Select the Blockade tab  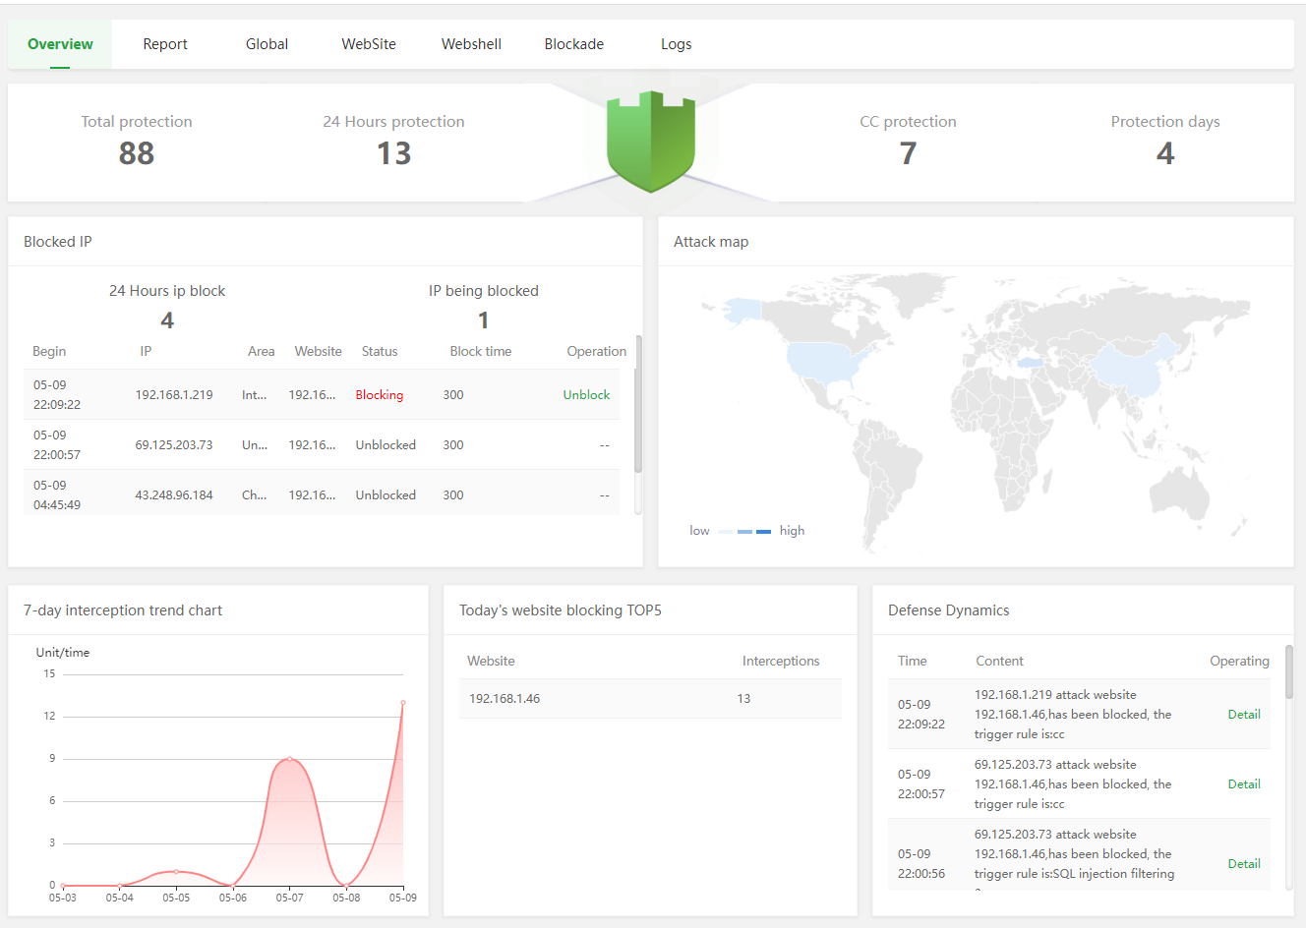[x=574, y=44]
